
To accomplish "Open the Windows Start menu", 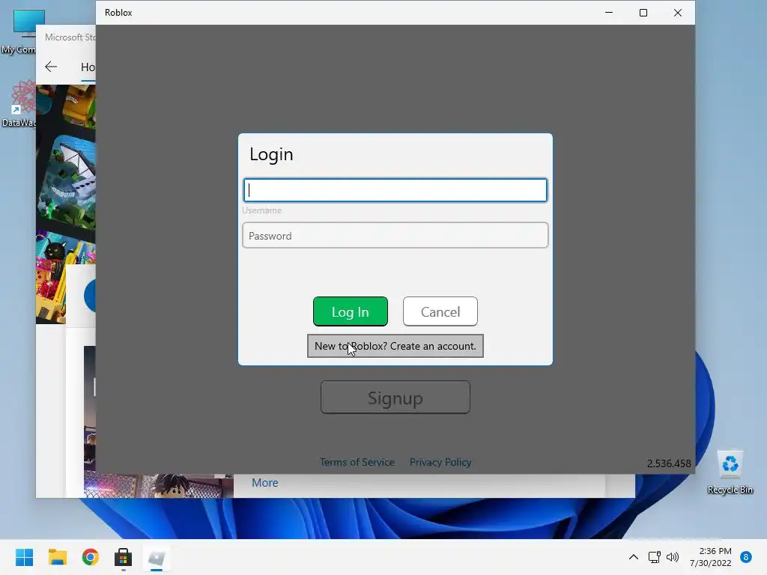I will tap(24, 557).
